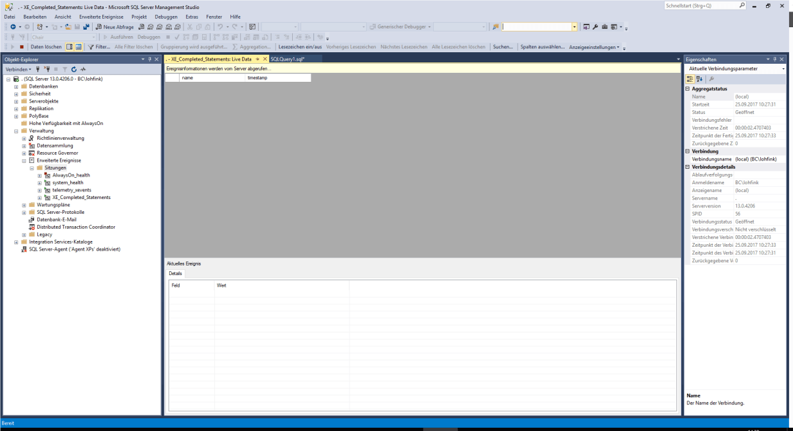Open the Filter dialog with funnel icon
This screenshot has height=431, width=793.
(x=99, y=46)
